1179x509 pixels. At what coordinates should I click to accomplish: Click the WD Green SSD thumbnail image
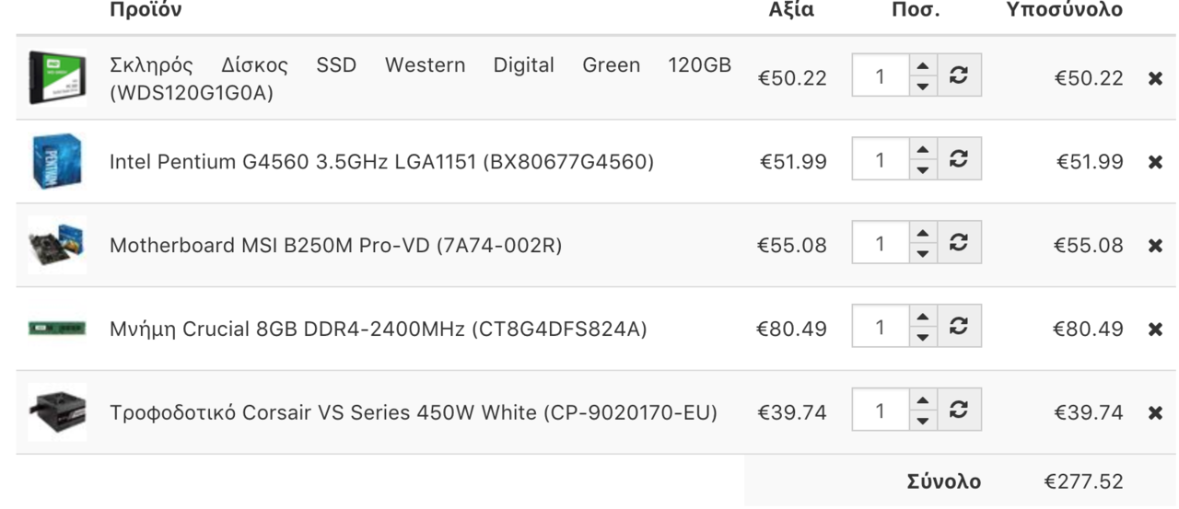57,78
